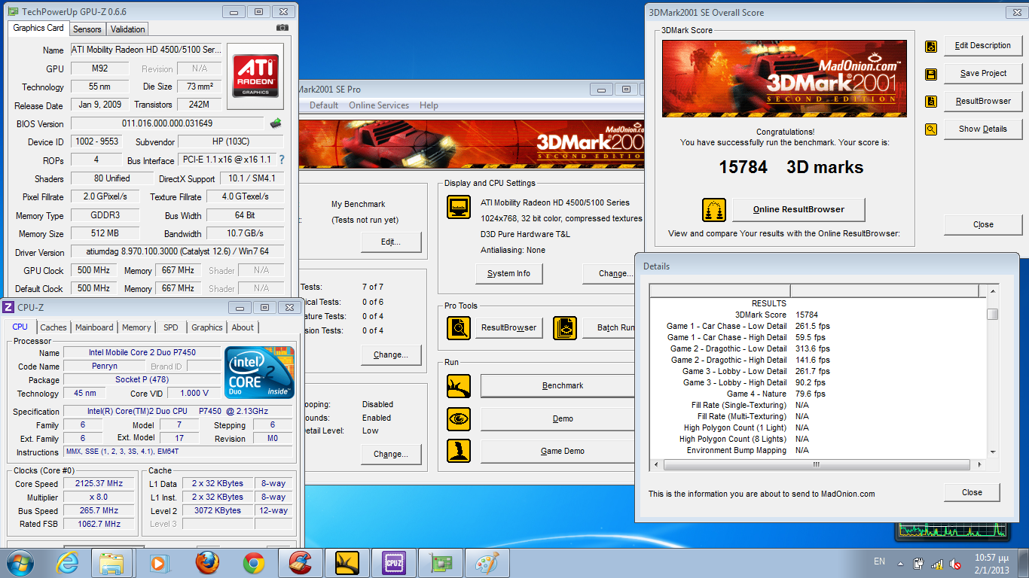The height and width of the screenshot is (578, 1029).
Task: Click the ATI Radeon graphics logo
Action: click(x=256, y=75)
